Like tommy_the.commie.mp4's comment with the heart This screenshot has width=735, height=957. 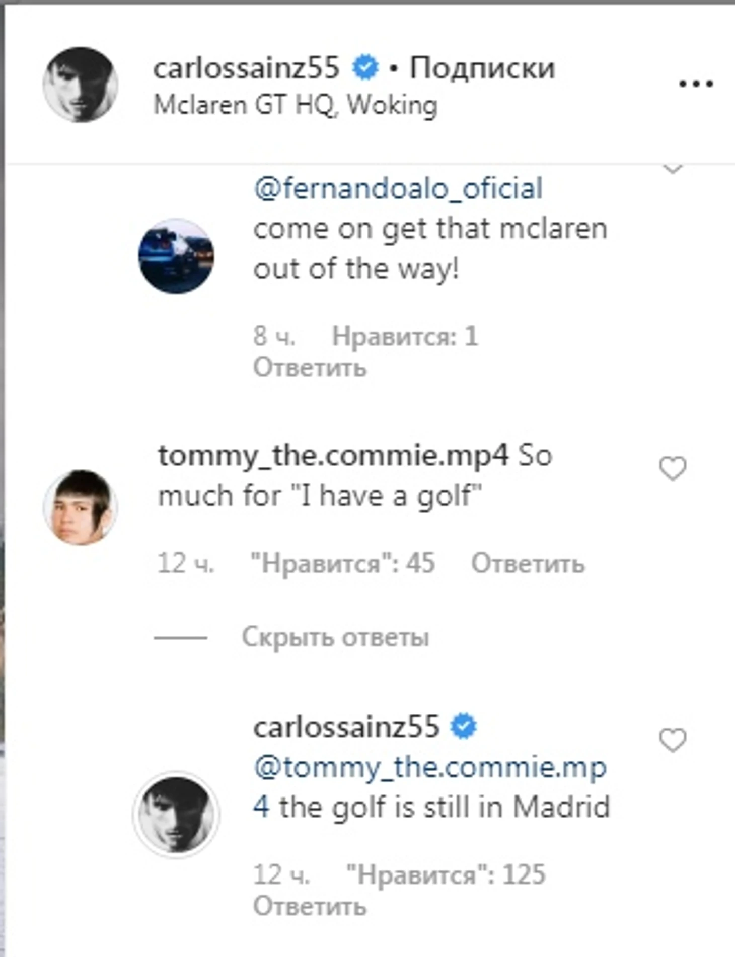click(673, 468)
